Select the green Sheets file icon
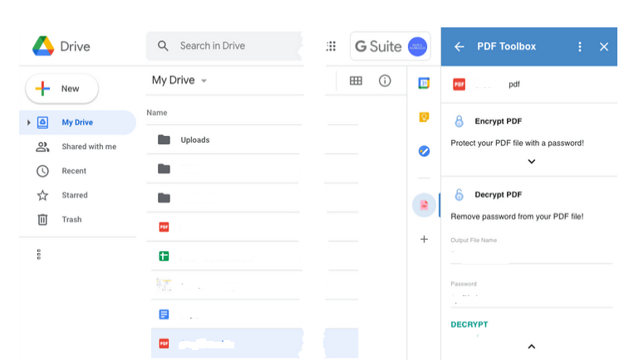The height and width of the screenshot is (360, 629). [164, 256]
